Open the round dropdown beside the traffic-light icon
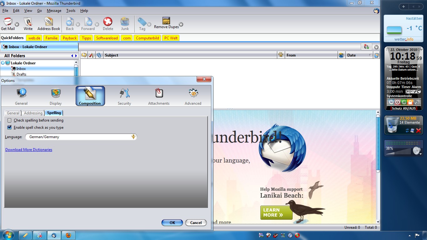Image resolution: width=427 pixels, height=240 pixels. [x=376, y=47]
